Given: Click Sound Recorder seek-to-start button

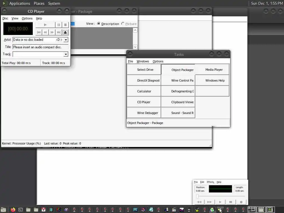Looking at the screenshot, I should coord(199,202).
